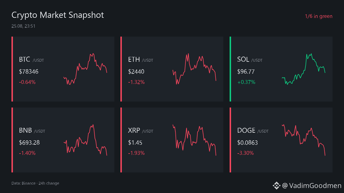Select the $78346 BTC price
344x193 pixels.
(x=29, y=71)
